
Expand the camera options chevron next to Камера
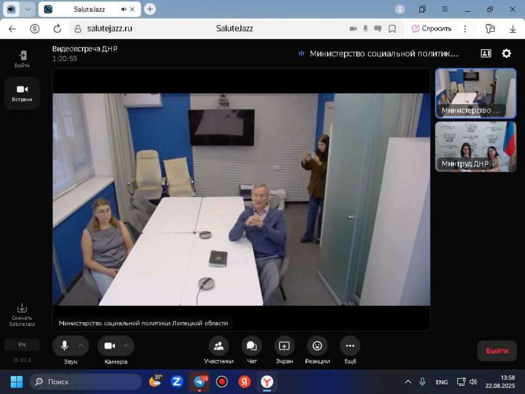click(x=126, y=346)
